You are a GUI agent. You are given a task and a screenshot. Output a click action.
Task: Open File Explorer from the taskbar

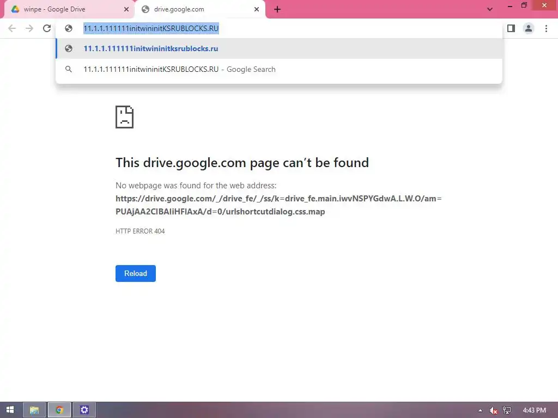coord(34,410)
